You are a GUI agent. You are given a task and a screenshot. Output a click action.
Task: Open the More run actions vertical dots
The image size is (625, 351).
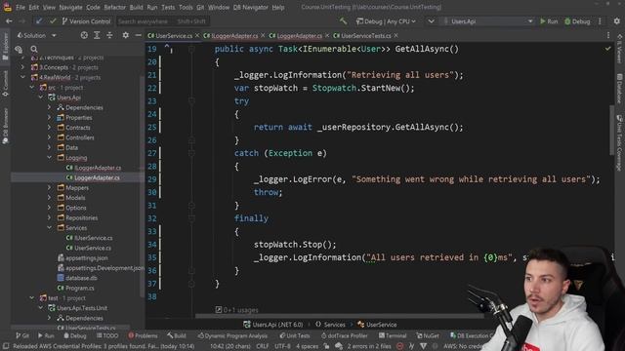[x=600, y=21]
